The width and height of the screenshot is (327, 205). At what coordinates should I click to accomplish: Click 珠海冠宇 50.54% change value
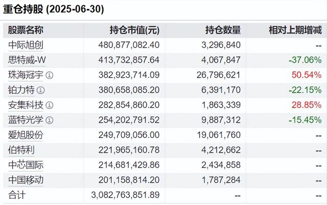coord(308,75)
